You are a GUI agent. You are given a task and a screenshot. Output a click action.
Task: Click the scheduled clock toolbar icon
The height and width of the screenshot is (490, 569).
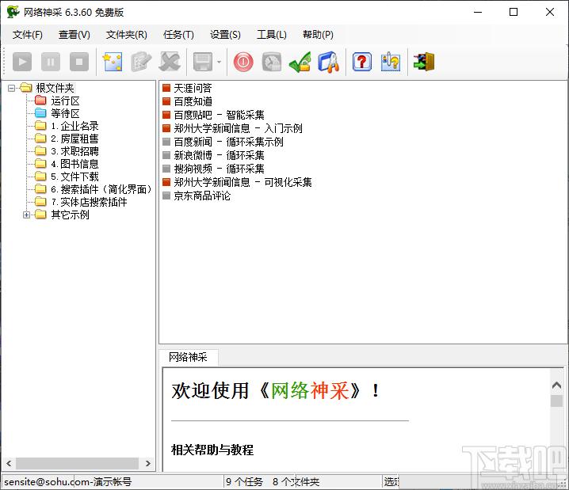click(x=272, y=62)
